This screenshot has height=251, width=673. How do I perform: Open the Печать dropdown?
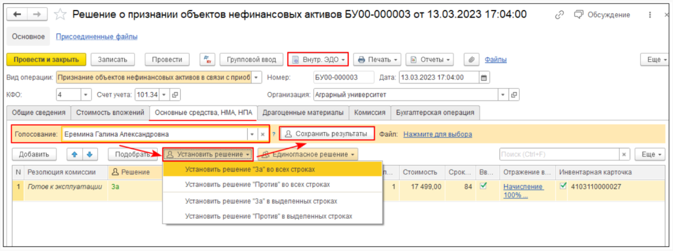[377, 60]
